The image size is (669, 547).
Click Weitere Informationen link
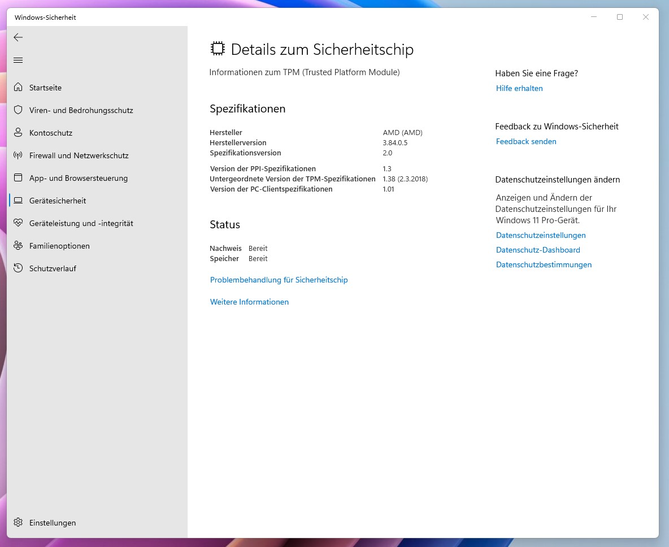tap(249, 302)
